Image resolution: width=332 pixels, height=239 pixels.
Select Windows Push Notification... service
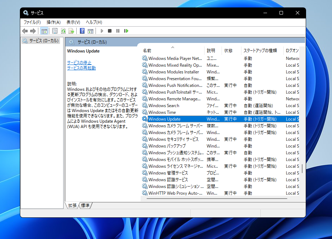220,85
